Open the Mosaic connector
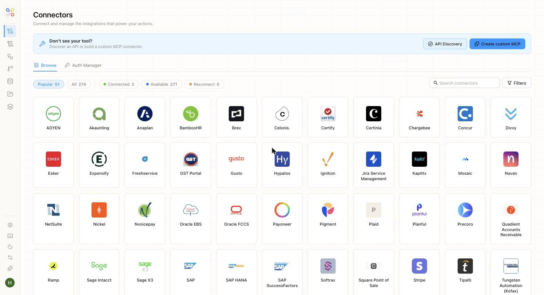 tap(465, 165)
